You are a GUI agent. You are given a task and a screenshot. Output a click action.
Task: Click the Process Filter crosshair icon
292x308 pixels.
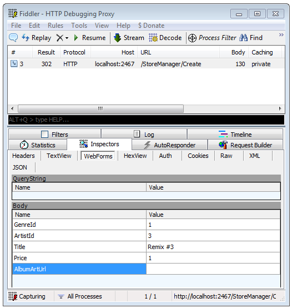(192, 38)
